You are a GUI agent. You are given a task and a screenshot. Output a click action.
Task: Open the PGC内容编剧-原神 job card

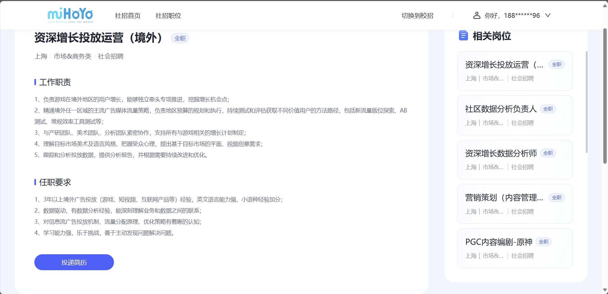515,248
